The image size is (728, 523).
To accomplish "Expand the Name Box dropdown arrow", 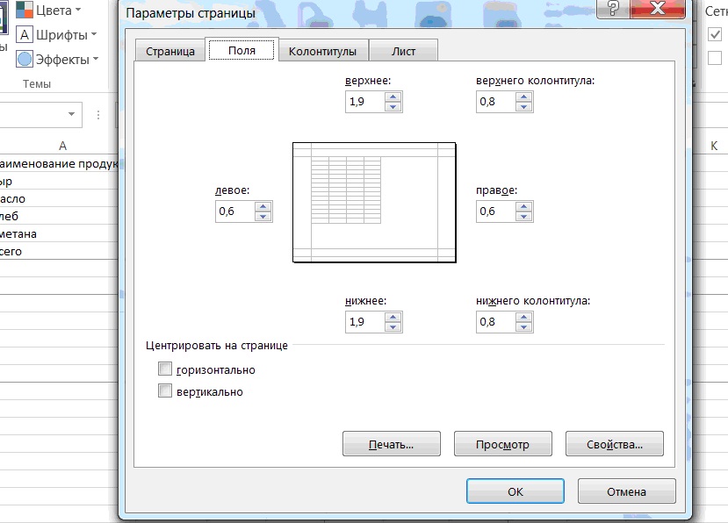I will click(71, 114).
